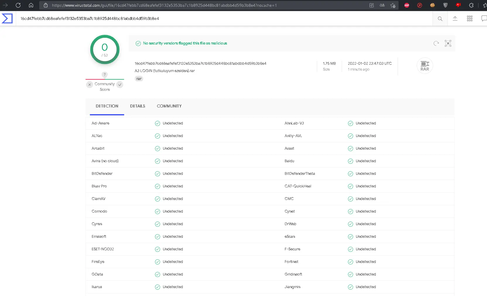Click the CAT-QuickHeal vendor name
The image size is (487, 296).
(x=298, y=186)
